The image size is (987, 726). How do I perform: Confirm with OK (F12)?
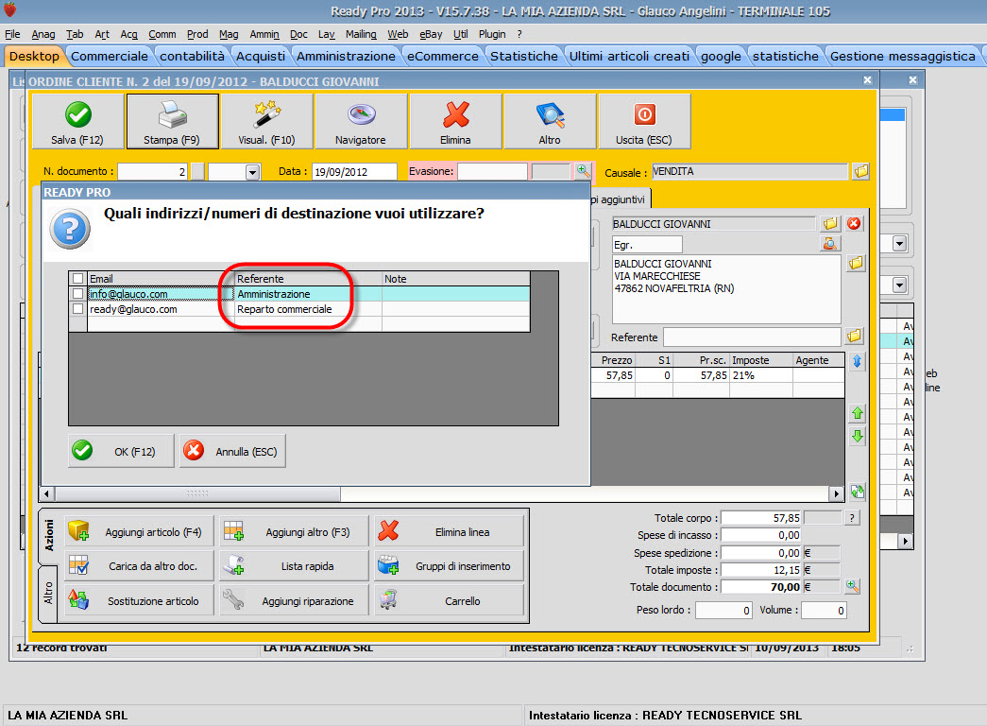(x=121, y=451)
